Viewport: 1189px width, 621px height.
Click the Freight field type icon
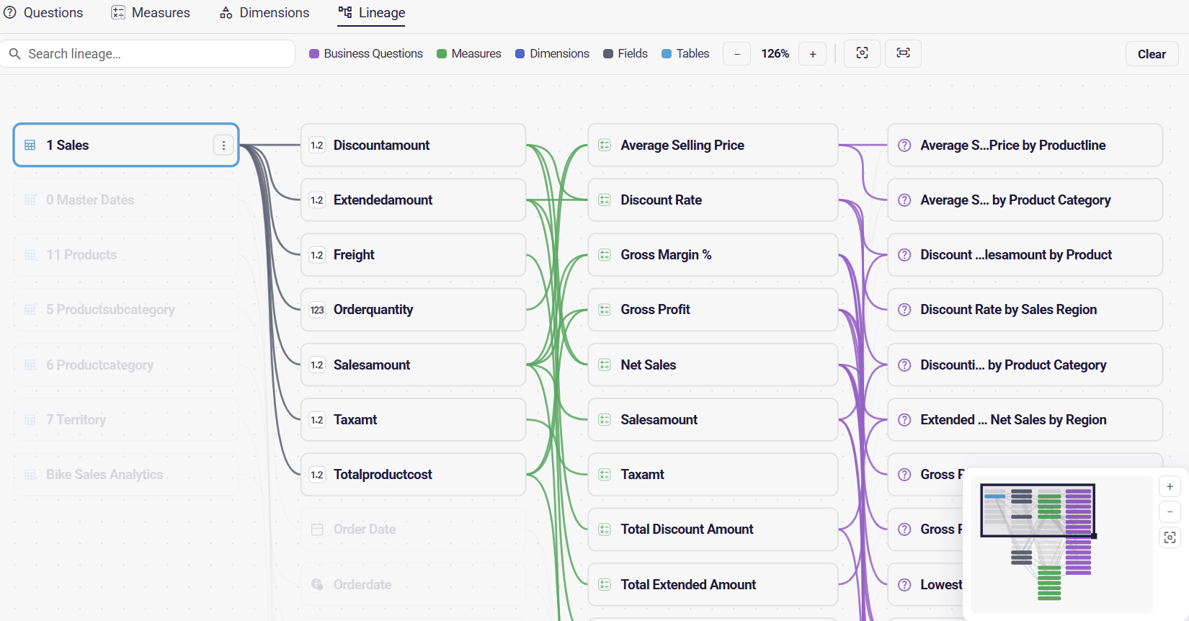[x=317, y=255]
